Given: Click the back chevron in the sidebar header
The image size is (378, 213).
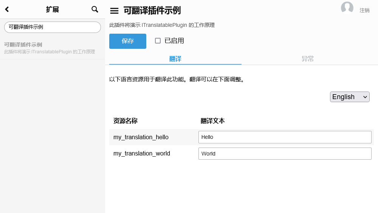Looking at the screenshot, I should (7, 9).
